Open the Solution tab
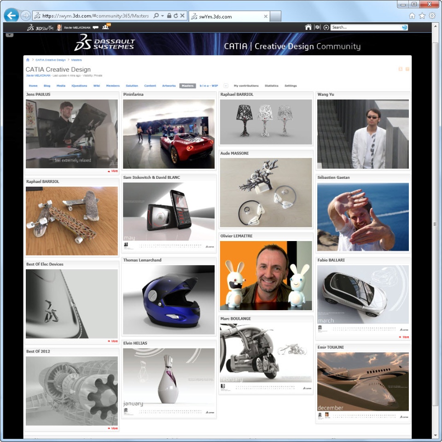442x442 pixels. pyautogui.click(x=132, y=86)
